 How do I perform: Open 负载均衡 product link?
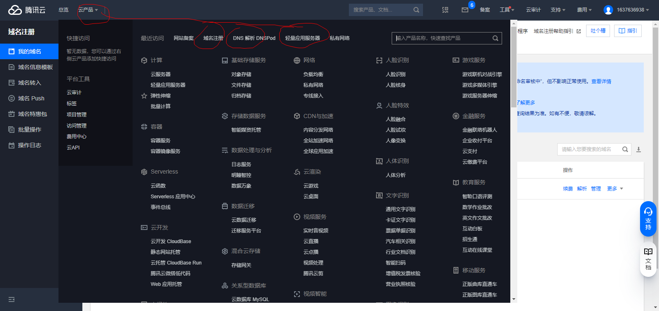click(313, 74)
